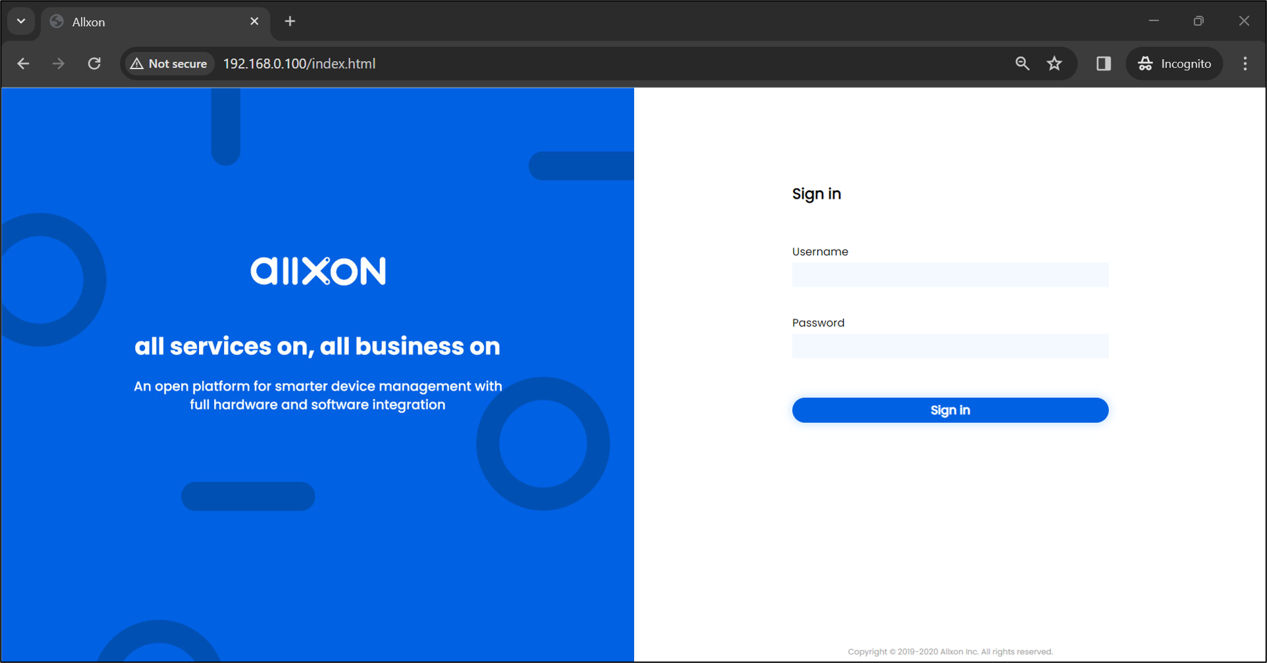Bookmark this page with the star icon

(x=1054, y=64)
